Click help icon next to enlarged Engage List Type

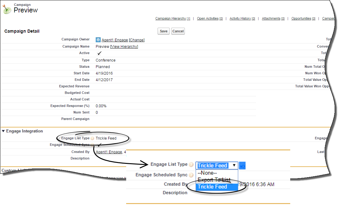tap(191, 165)
